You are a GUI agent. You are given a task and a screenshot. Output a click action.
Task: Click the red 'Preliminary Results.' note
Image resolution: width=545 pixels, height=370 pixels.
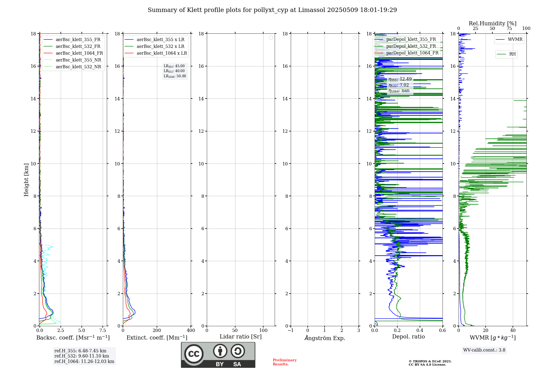[x=285, y=362]
